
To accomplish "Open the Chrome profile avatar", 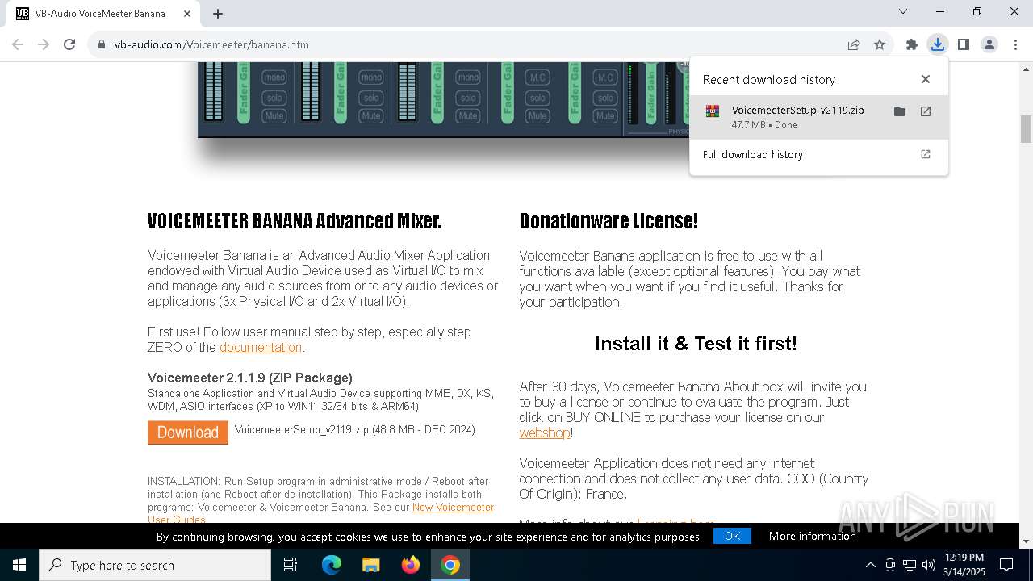I will click(989, 44).
